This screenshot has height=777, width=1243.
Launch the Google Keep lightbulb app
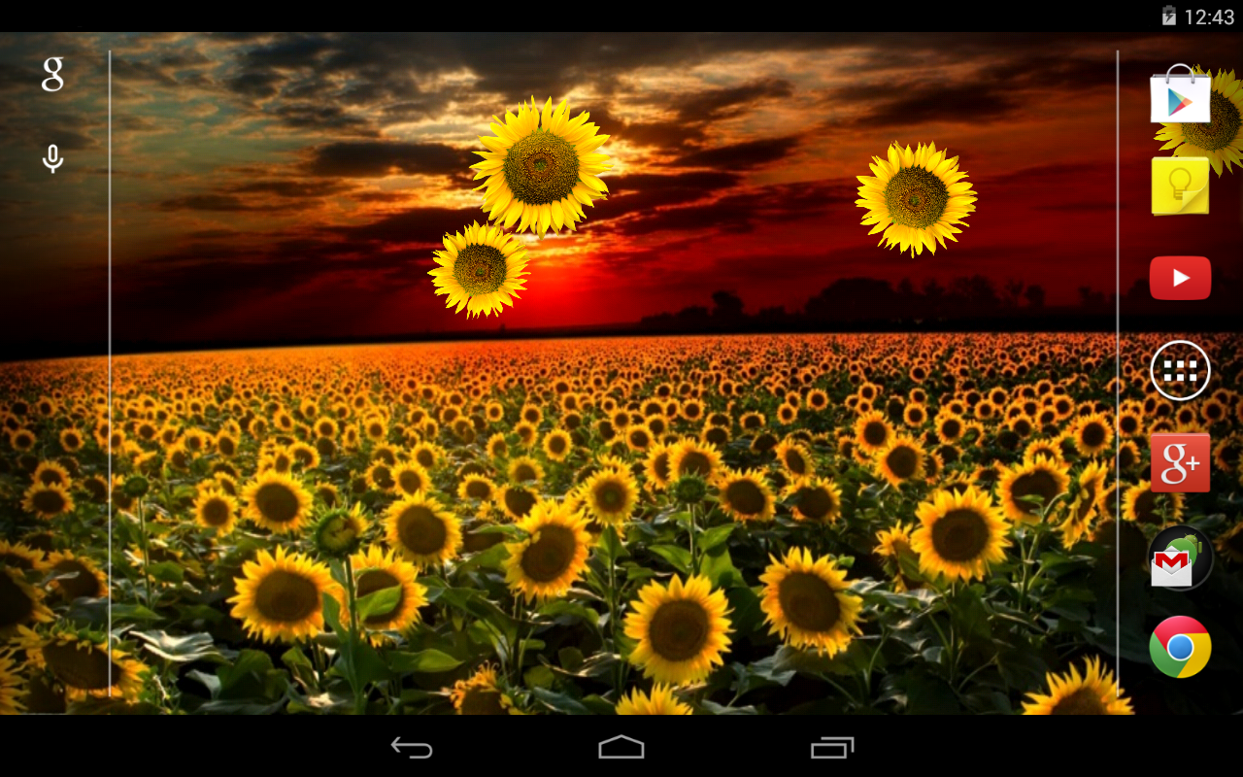click(1180, 186)
